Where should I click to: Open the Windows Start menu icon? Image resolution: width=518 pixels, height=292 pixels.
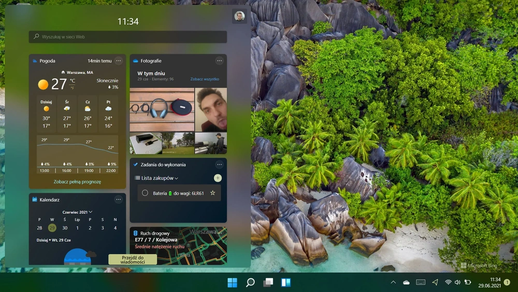[232, 283]
